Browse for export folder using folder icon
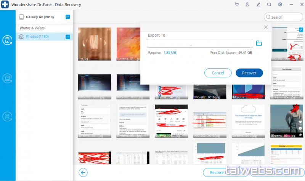This screenshot has height=181, width=305. (x=259, y=43)
